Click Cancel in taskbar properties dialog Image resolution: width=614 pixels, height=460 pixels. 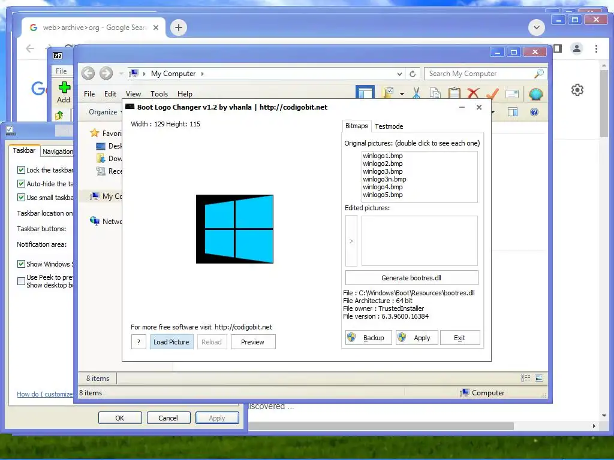[x=168, y=417]
